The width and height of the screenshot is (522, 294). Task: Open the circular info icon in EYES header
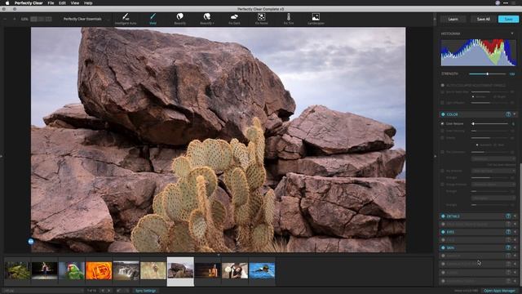coord(508,232)
